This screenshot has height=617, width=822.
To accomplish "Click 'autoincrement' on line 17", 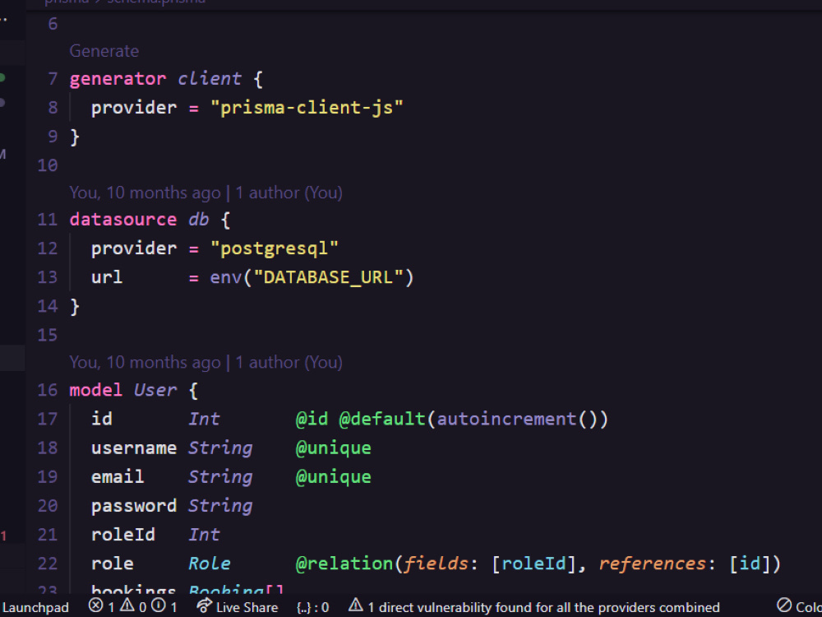I will click(506, 419).
